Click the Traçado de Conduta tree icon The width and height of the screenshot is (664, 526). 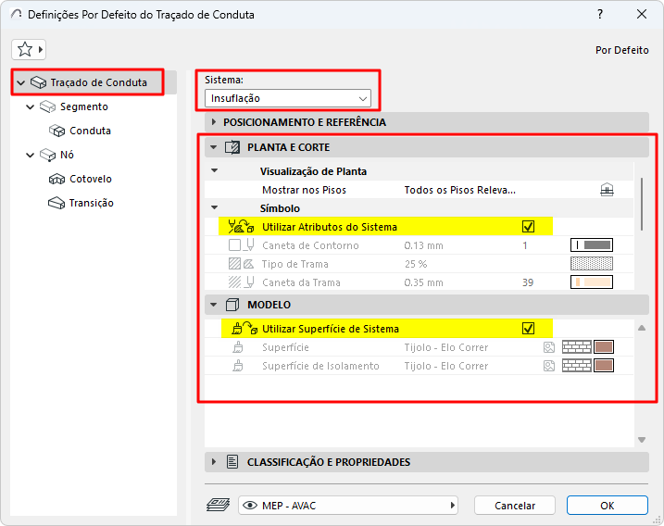[x=38, y=82]
